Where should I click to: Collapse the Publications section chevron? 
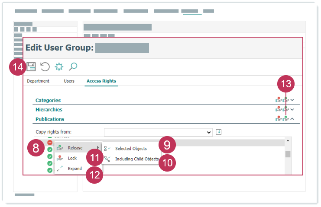(x=292, y=119)
